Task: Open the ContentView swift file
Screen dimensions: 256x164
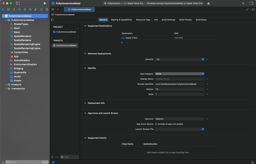Action: (21, 53)
